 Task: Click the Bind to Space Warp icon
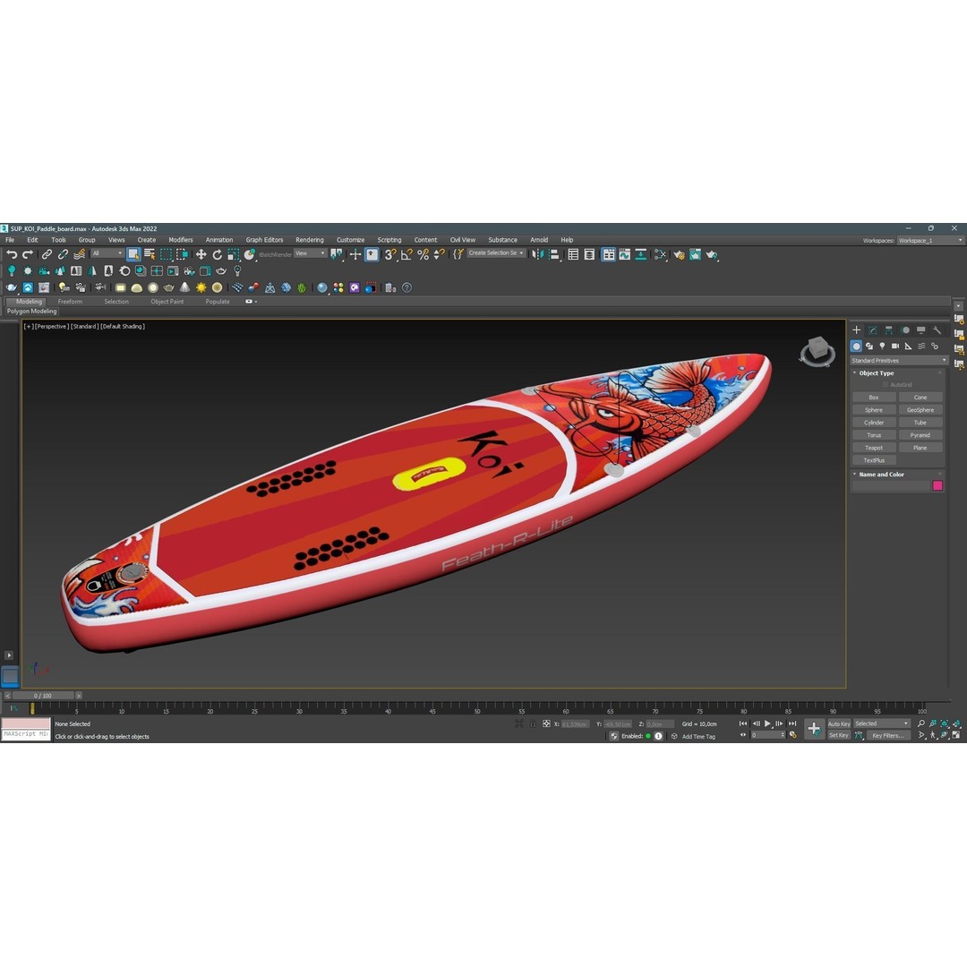tap(79, 254)
